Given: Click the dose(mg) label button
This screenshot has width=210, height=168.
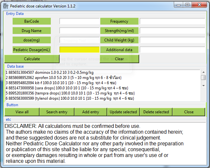Looking at the screenshot, I should pyautogui.click(x=32, y=40).
